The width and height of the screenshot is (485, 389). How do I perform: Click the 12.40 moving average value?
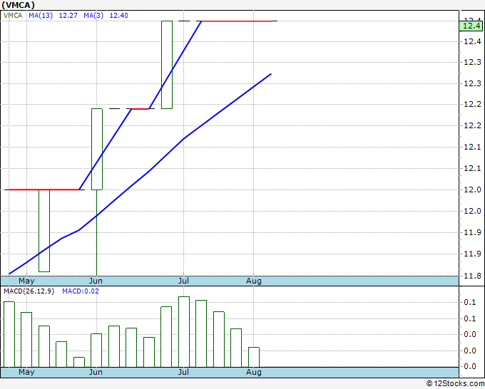(x=119, y=16)
